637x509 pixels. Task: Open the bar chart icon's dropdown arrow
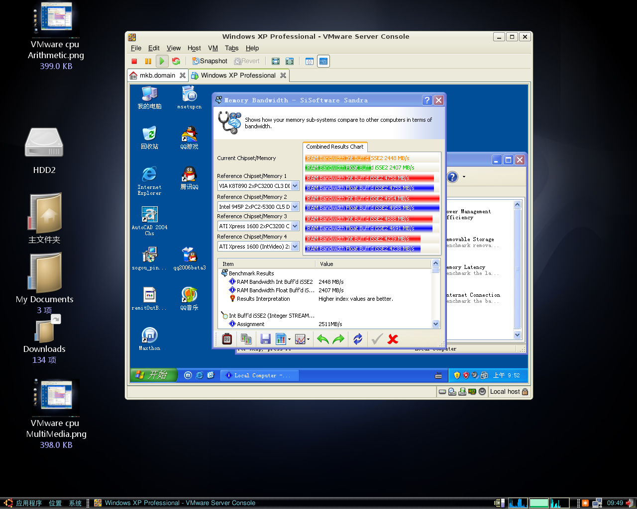coord(289,339)
